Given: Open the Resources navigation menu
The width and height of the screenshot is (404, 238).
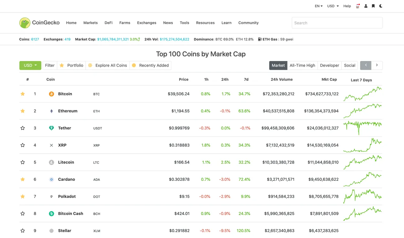Looking at the screenshot, I should (205, 23).
